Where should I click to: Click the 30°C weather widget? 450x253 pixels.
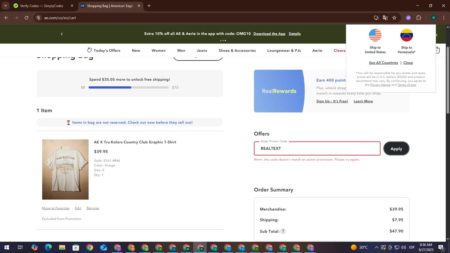coord(359,247)
